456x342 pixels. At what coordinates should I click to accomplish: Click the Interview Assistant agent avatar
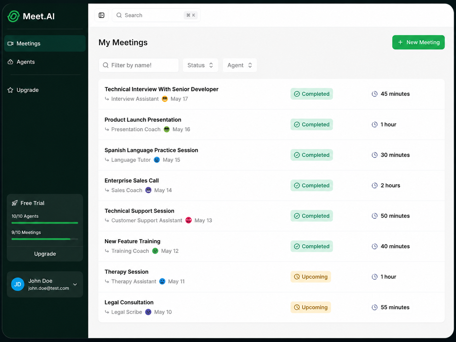point(165,99)
